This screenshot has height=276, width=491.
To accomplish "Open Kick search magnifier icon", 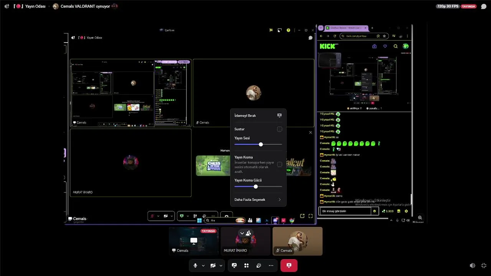I will coord(395,46).
